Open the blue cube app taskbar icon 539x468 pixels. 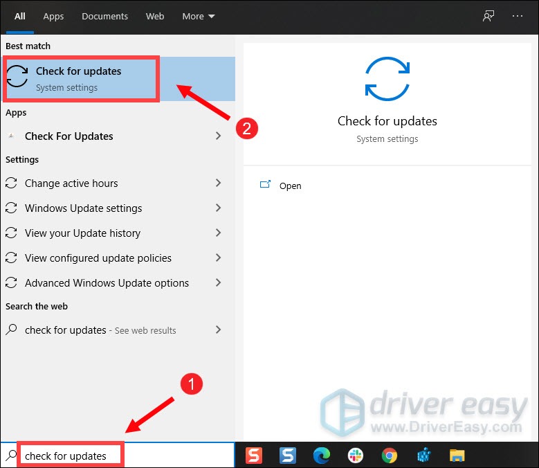[x=423, y=455]
